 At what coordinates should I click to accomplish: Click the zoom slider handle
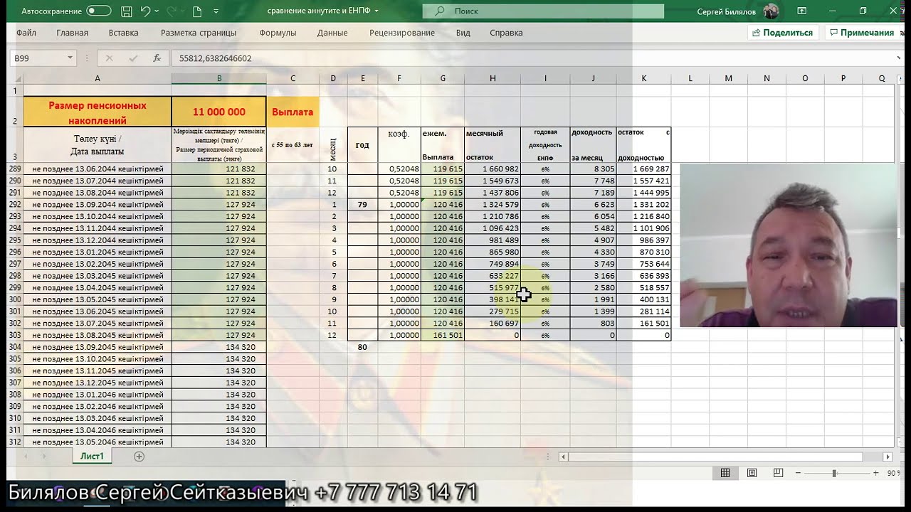coord(834,473)
